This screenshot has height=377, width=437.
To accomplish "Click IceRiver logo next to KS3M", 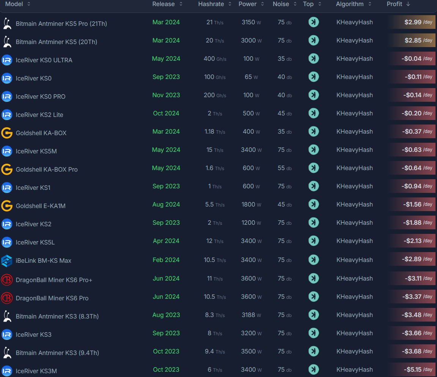I will pyautogui.click(x=7, y=371).
